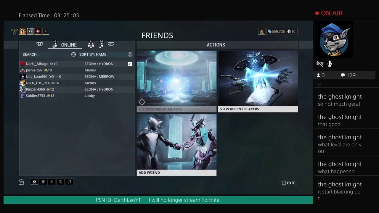This screenshot has width=379, height=213.
Task: Click the L3 search shortcut icon
Action: pyautogui.click(x=73, y=54)
